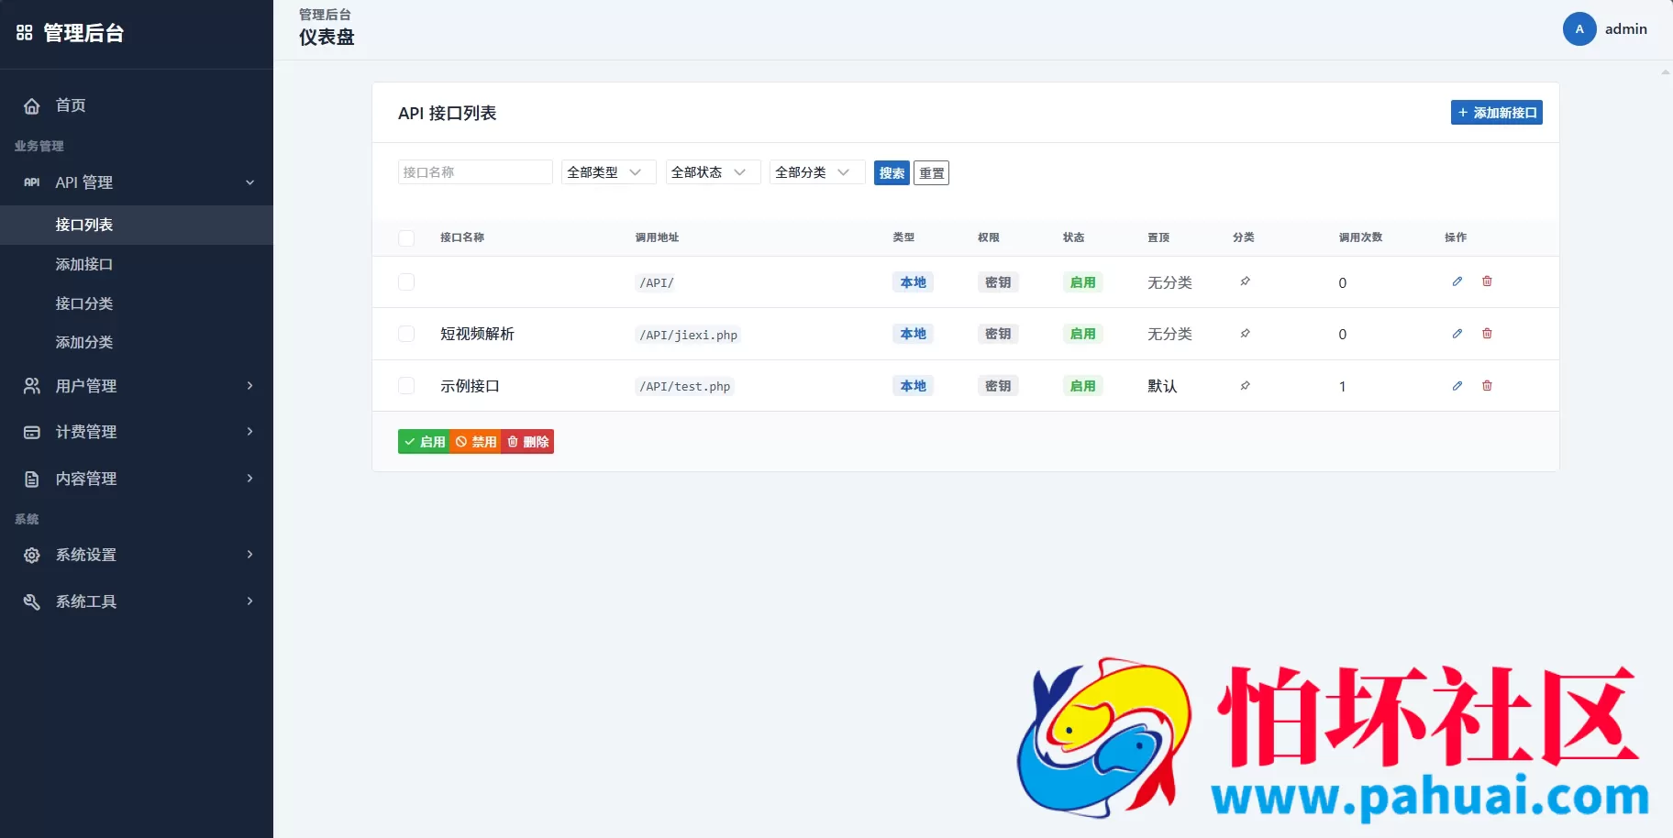
Task: Click the green 启用 batch button
Action: tap(424, 442)
